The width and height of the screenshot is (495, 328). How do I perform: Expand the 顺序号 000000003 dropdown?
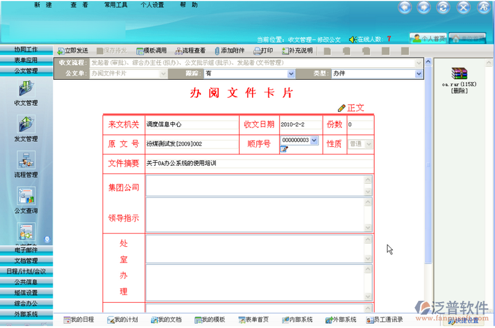(314, 140)
